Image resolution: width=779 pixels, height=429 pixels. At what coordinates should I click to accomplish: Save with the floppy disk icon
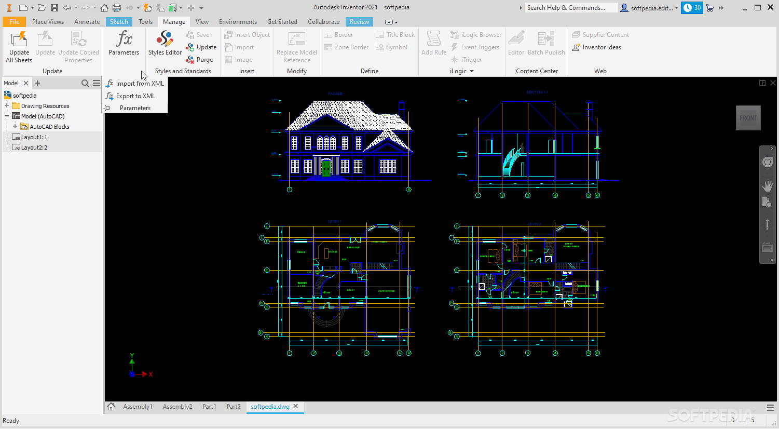click(x=54, y=8)
